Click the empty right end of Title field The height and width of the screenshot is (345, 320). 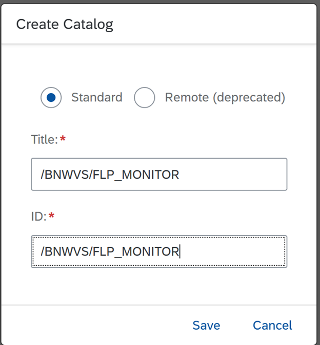click(x=246, y=175)
